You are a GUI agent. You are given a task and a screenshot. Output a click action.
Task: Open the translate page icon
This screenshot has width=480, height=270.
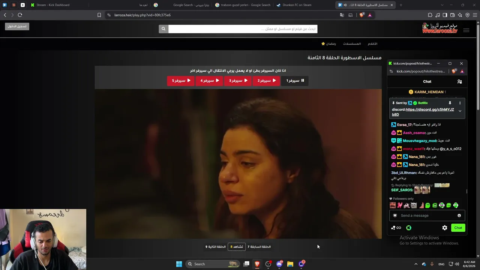342,15
